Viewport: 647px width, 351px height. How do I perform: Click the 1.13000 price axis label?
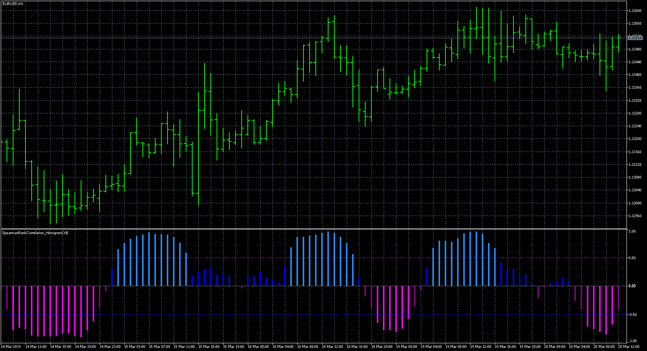click(635, 203)
